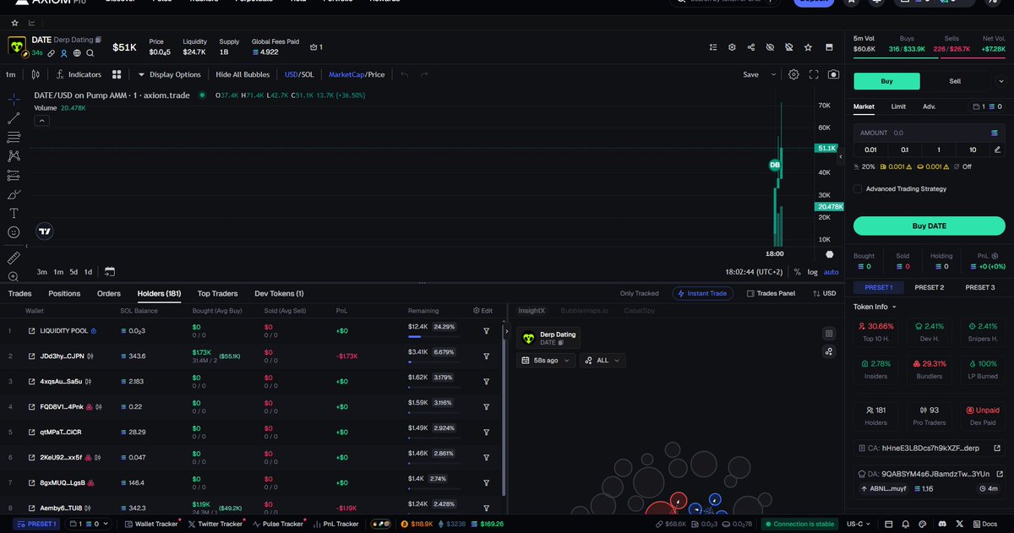Open the token website globe icon

tap(77, 52)
